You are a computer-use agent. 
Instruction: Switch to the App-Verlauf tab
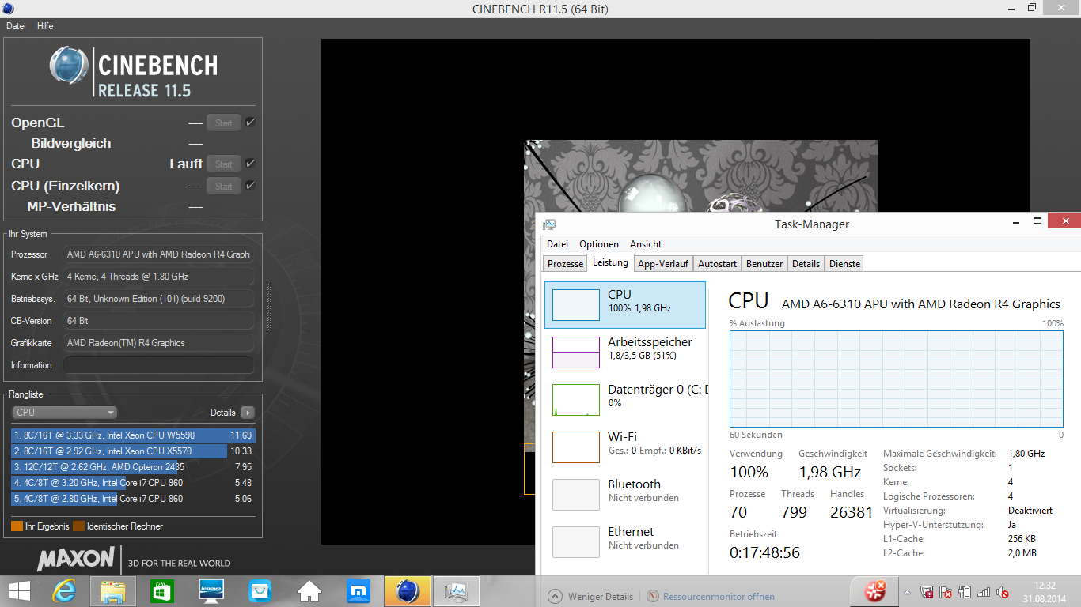[x=663, y=264]
